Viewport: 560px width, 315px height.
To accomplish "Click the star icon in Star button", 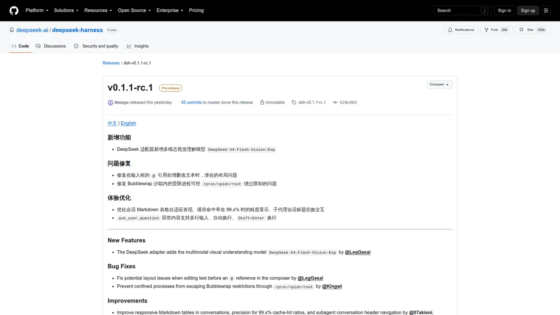I will [x=522, y=30].
